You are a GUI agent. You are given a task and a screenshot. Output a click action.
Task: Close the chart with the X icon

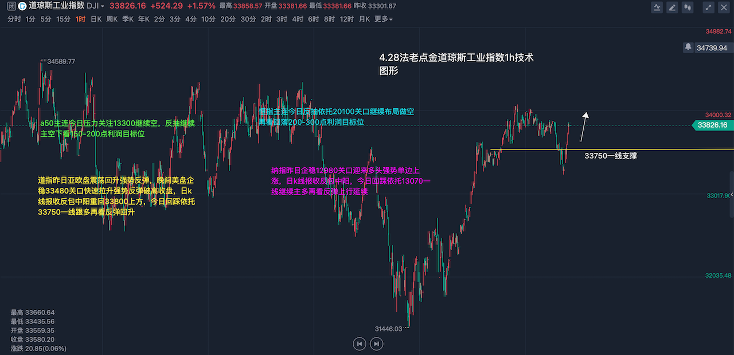pos(724,7)
